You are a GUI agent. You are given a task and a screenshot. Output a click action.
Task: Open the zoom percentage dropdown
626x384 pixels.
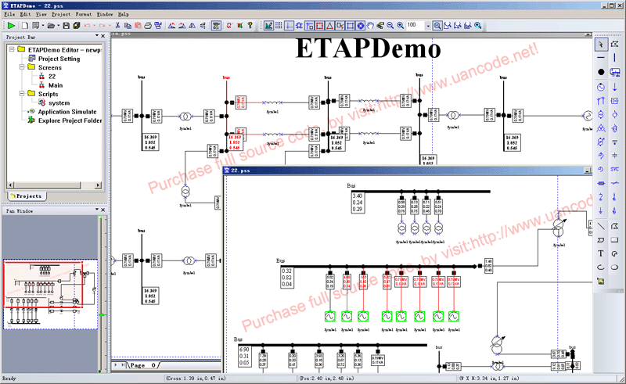click(x=427, y=26)
